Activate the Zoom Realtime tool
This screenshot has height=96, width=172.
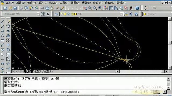[x=90, y=8]
